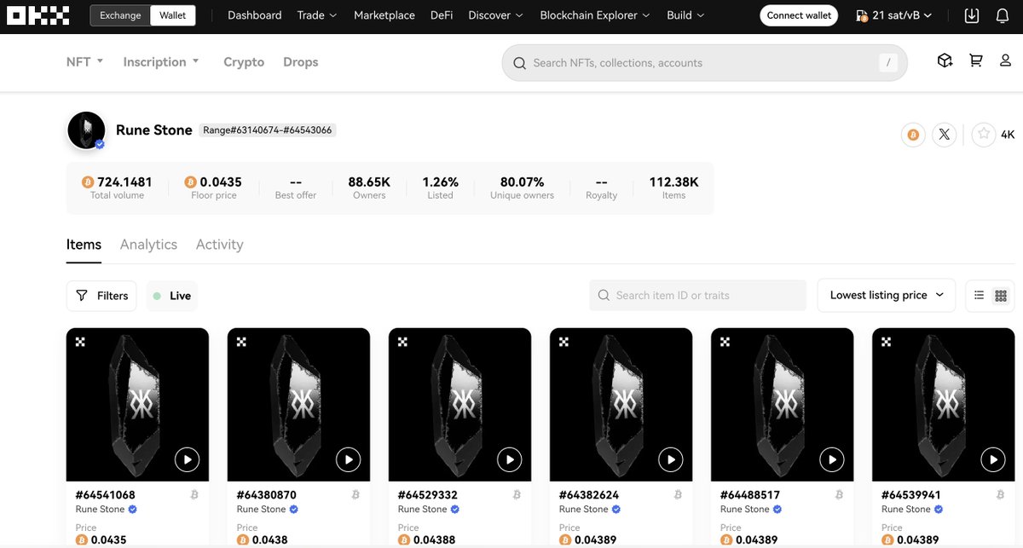Click Connect wallet button
The image size is (1023, 548).
[x=799, y=15]
